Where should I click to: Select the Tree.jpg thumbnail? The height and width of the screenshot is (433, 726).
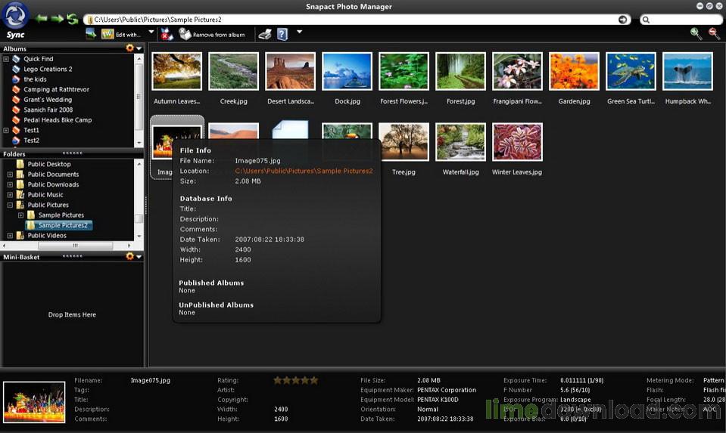[404, 142]
